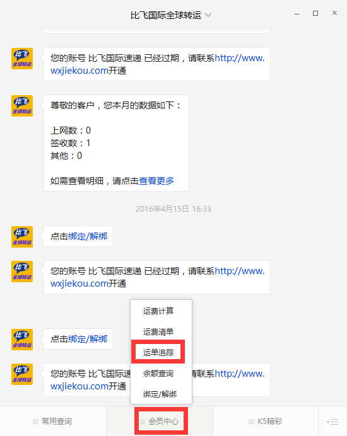The width and height of the screenshot is (347, 436).
Task: Open the 会员中心 bottom menu
Action: point(160,422)
